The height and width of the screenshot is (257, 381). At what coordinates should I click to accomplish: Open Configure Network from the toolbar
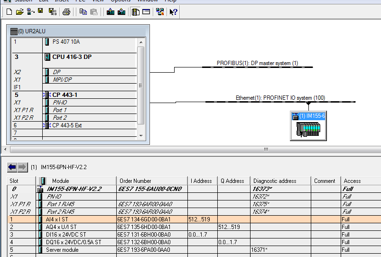point(159,11)
